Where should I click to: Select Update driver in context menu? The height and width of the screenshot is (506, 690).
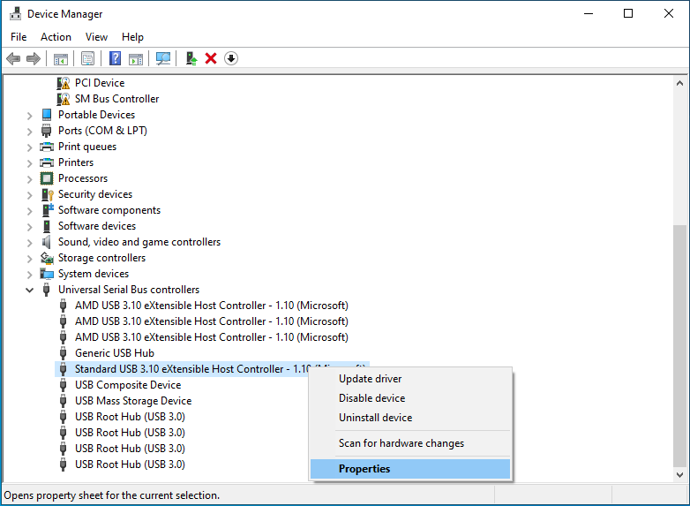coord(370,379)
